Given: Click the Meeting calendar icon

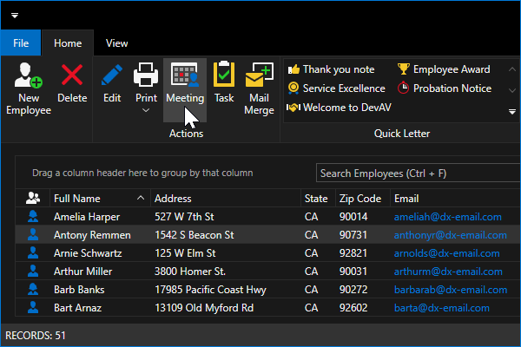Looking at the screenshot, I should [x=185, y=78].
